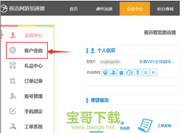
Task: Open 账户充值 in the sidebar
Action: [33, 50]
